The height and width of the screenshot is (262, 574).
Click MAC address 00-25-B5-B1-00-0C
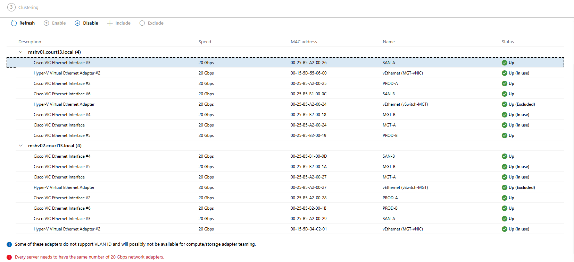tap(308, 94)
